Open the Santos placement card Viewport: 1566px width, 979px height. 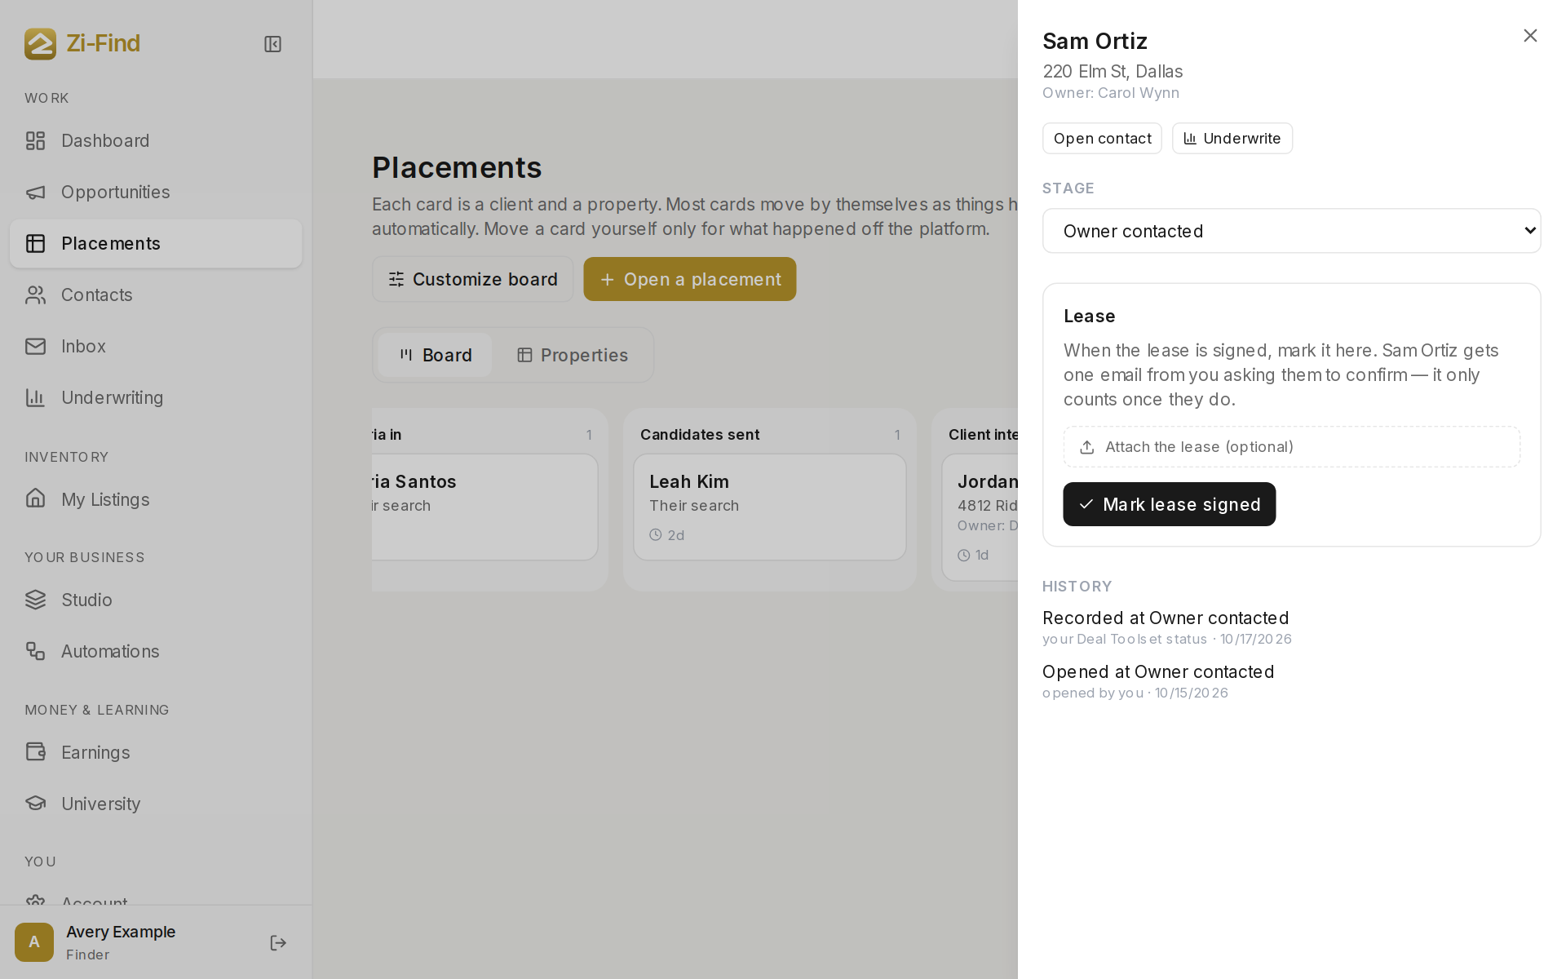(x=484, y=507)
